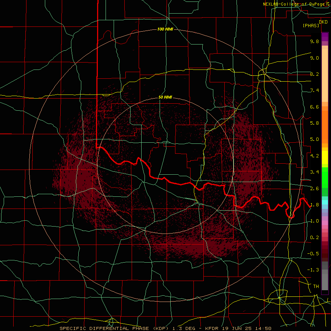Click the 7.4 value on the legend

tap(314, 90)
